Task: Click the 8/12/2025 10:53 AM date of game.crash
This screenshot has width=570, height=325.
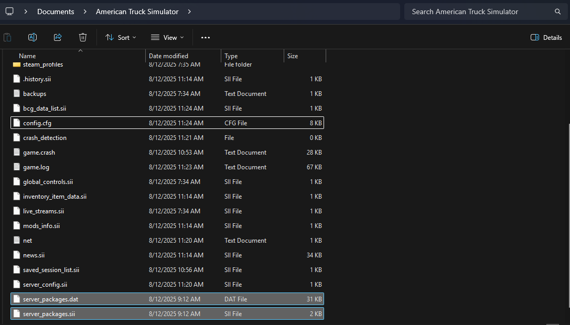Action: pyautogui.click(x=176, y=153)
